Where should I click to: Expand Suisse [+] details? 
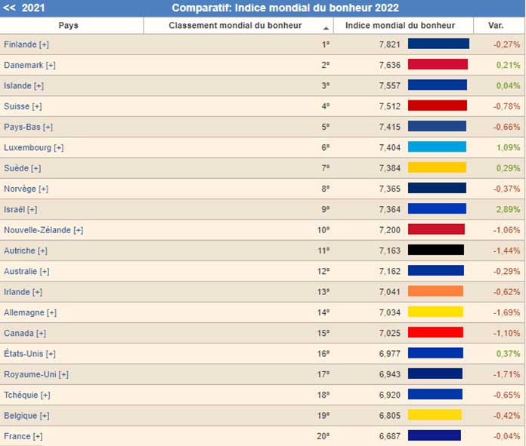click(x=37, y=106)
